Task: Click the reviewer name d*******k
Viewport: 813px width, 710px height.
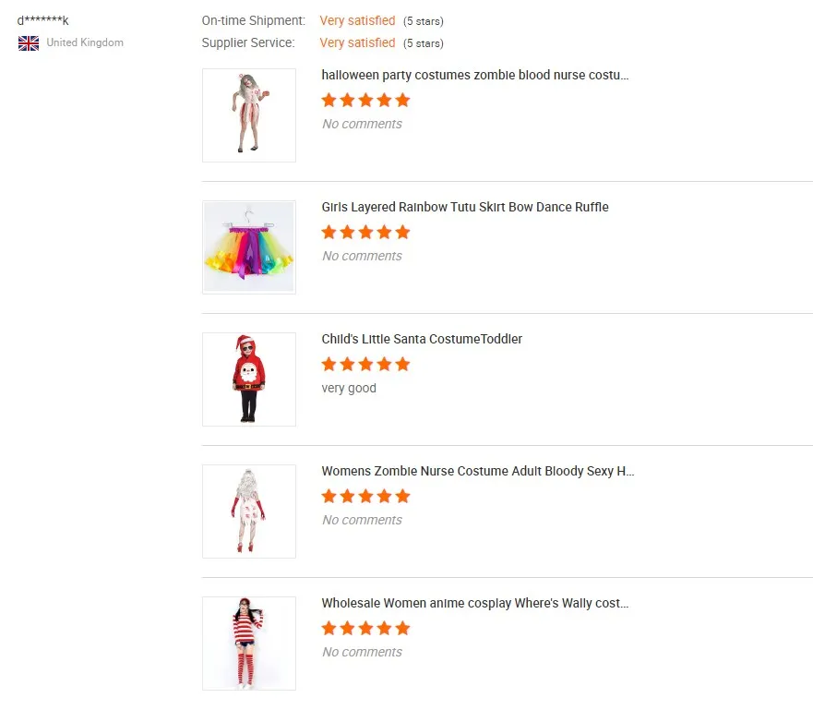Action: point(43,20)
